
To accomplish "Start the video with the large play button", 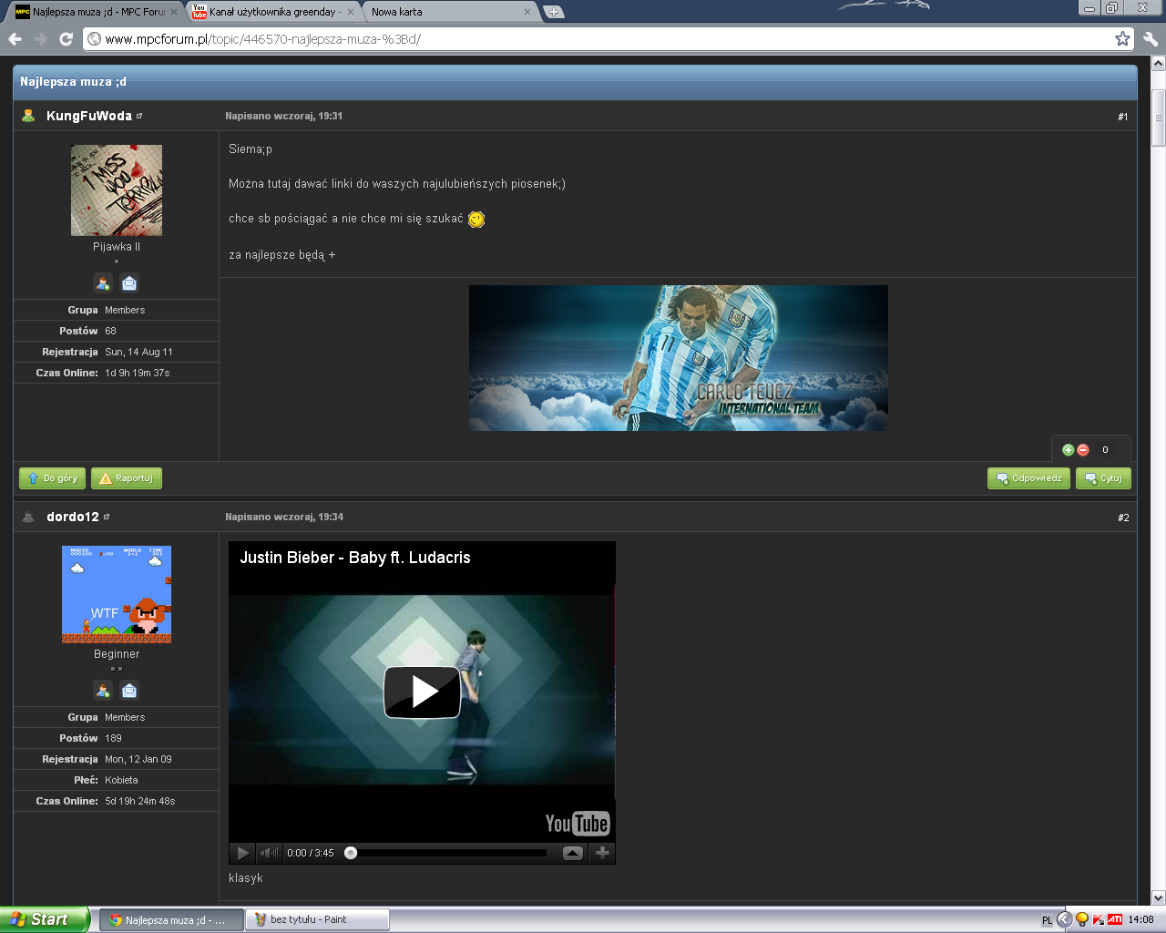I will point(422,692).
